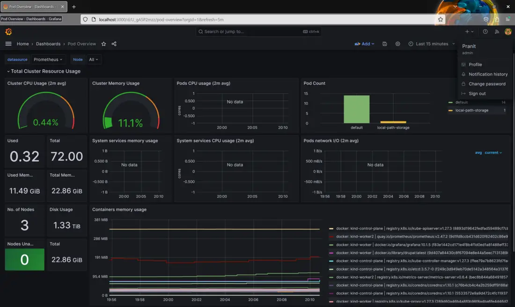The image size is (515, 307).
Task: Open the news RSS feed icon
Action: coord(497,31)
